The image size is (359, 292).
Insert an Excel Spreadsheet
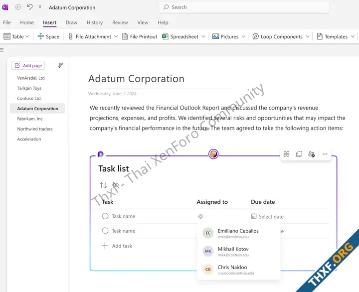[x=180, y=36]
